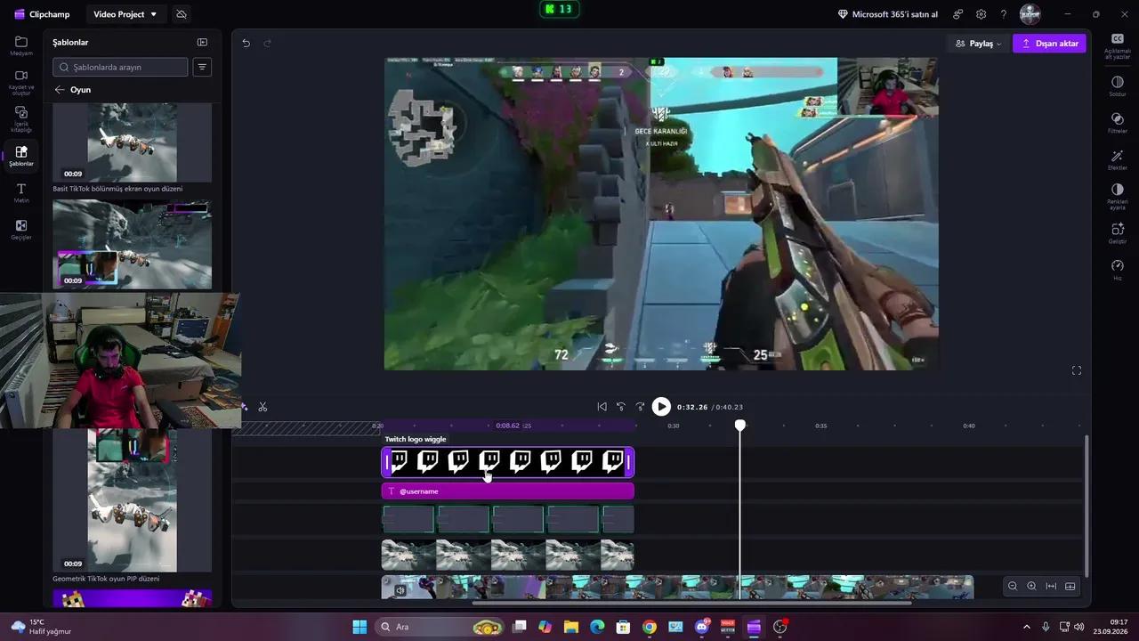Image resolution: width=1139 pixels, height=641 pixels.
Task: Click the timeline layout toggle icon
Action: [x=1070, y=586]
